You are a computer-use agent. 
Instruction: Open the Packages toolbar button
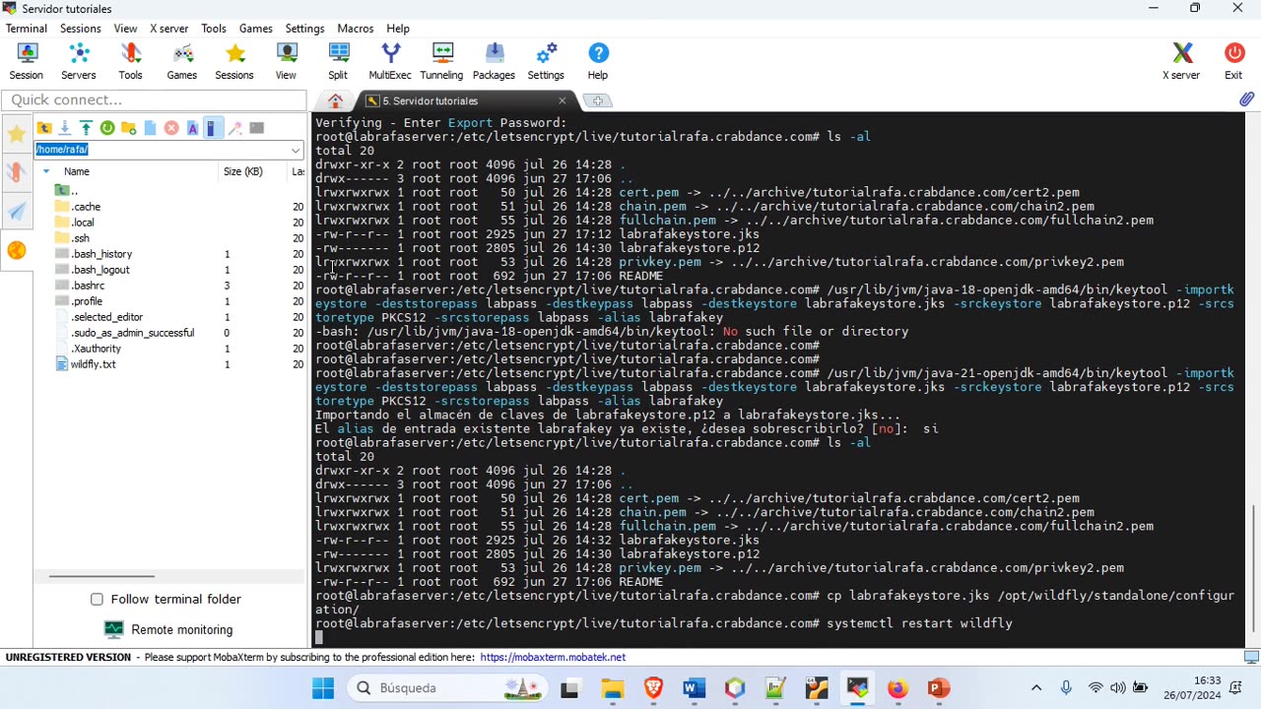[x=494, y=61]
